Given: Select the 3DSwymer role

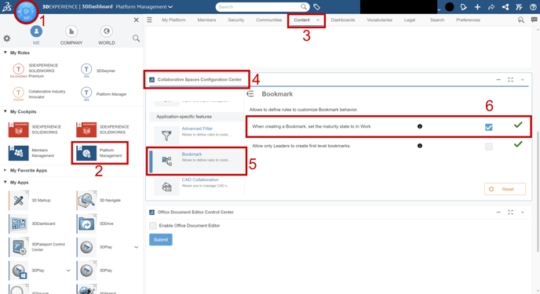Looking at the screenshot, I should click(x=98, y=71).
